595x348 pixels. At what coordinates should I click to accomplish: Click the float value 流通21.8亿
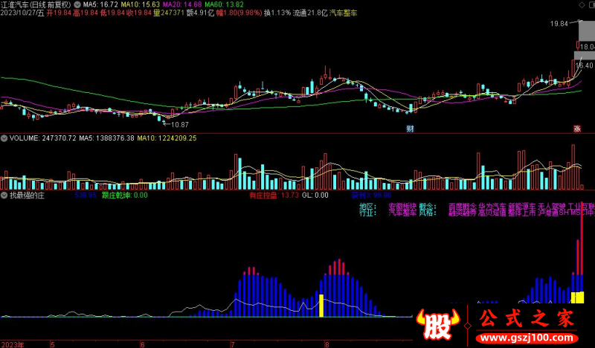(310, 13)
